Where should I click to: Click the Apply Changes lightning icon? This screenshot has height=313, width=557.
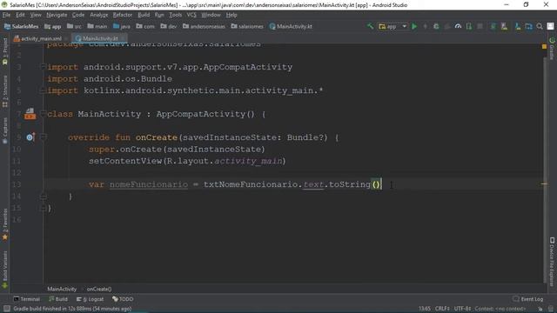tap(426, 26)
